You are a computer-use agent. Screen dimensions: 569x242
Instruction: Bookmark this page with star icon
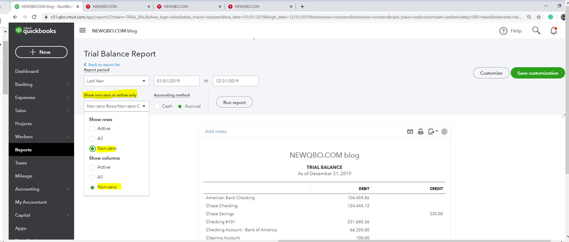click(x=539, y=17)
